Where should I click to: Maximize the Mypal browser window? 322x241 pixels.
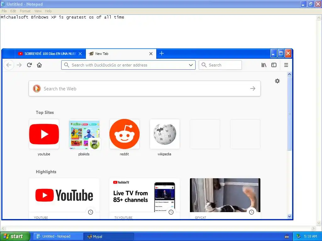click(x=281, y=53)
